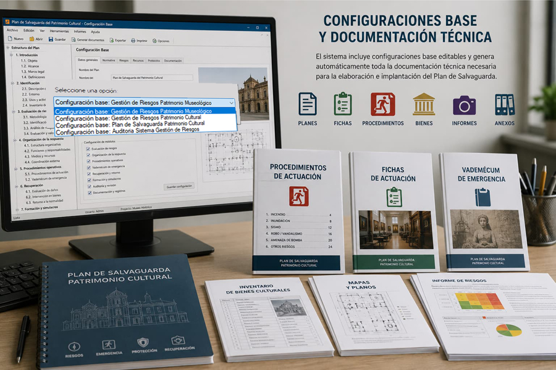
Task: Open the Informes menu in menu bar
Action: [80, 31]
